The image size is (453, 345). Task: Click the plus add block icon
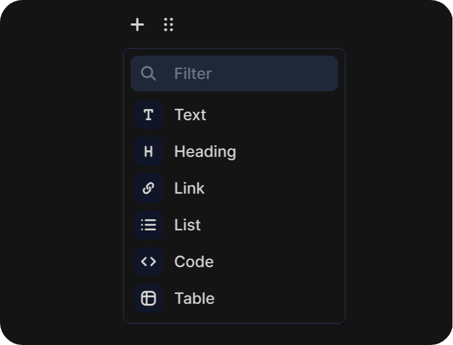pos(137,24)
